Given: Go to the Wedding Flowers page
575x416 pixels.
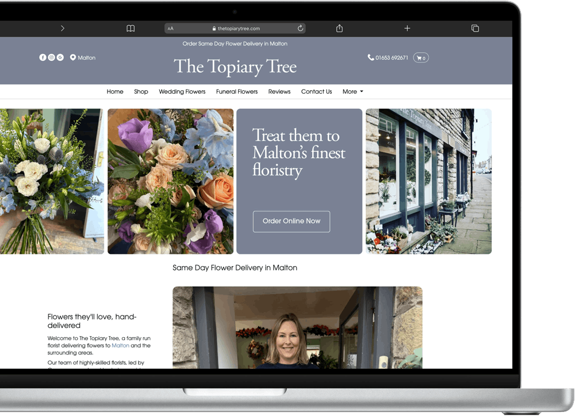Looking at the screenshot, I should pyautogui.click(x=182, y=92).
